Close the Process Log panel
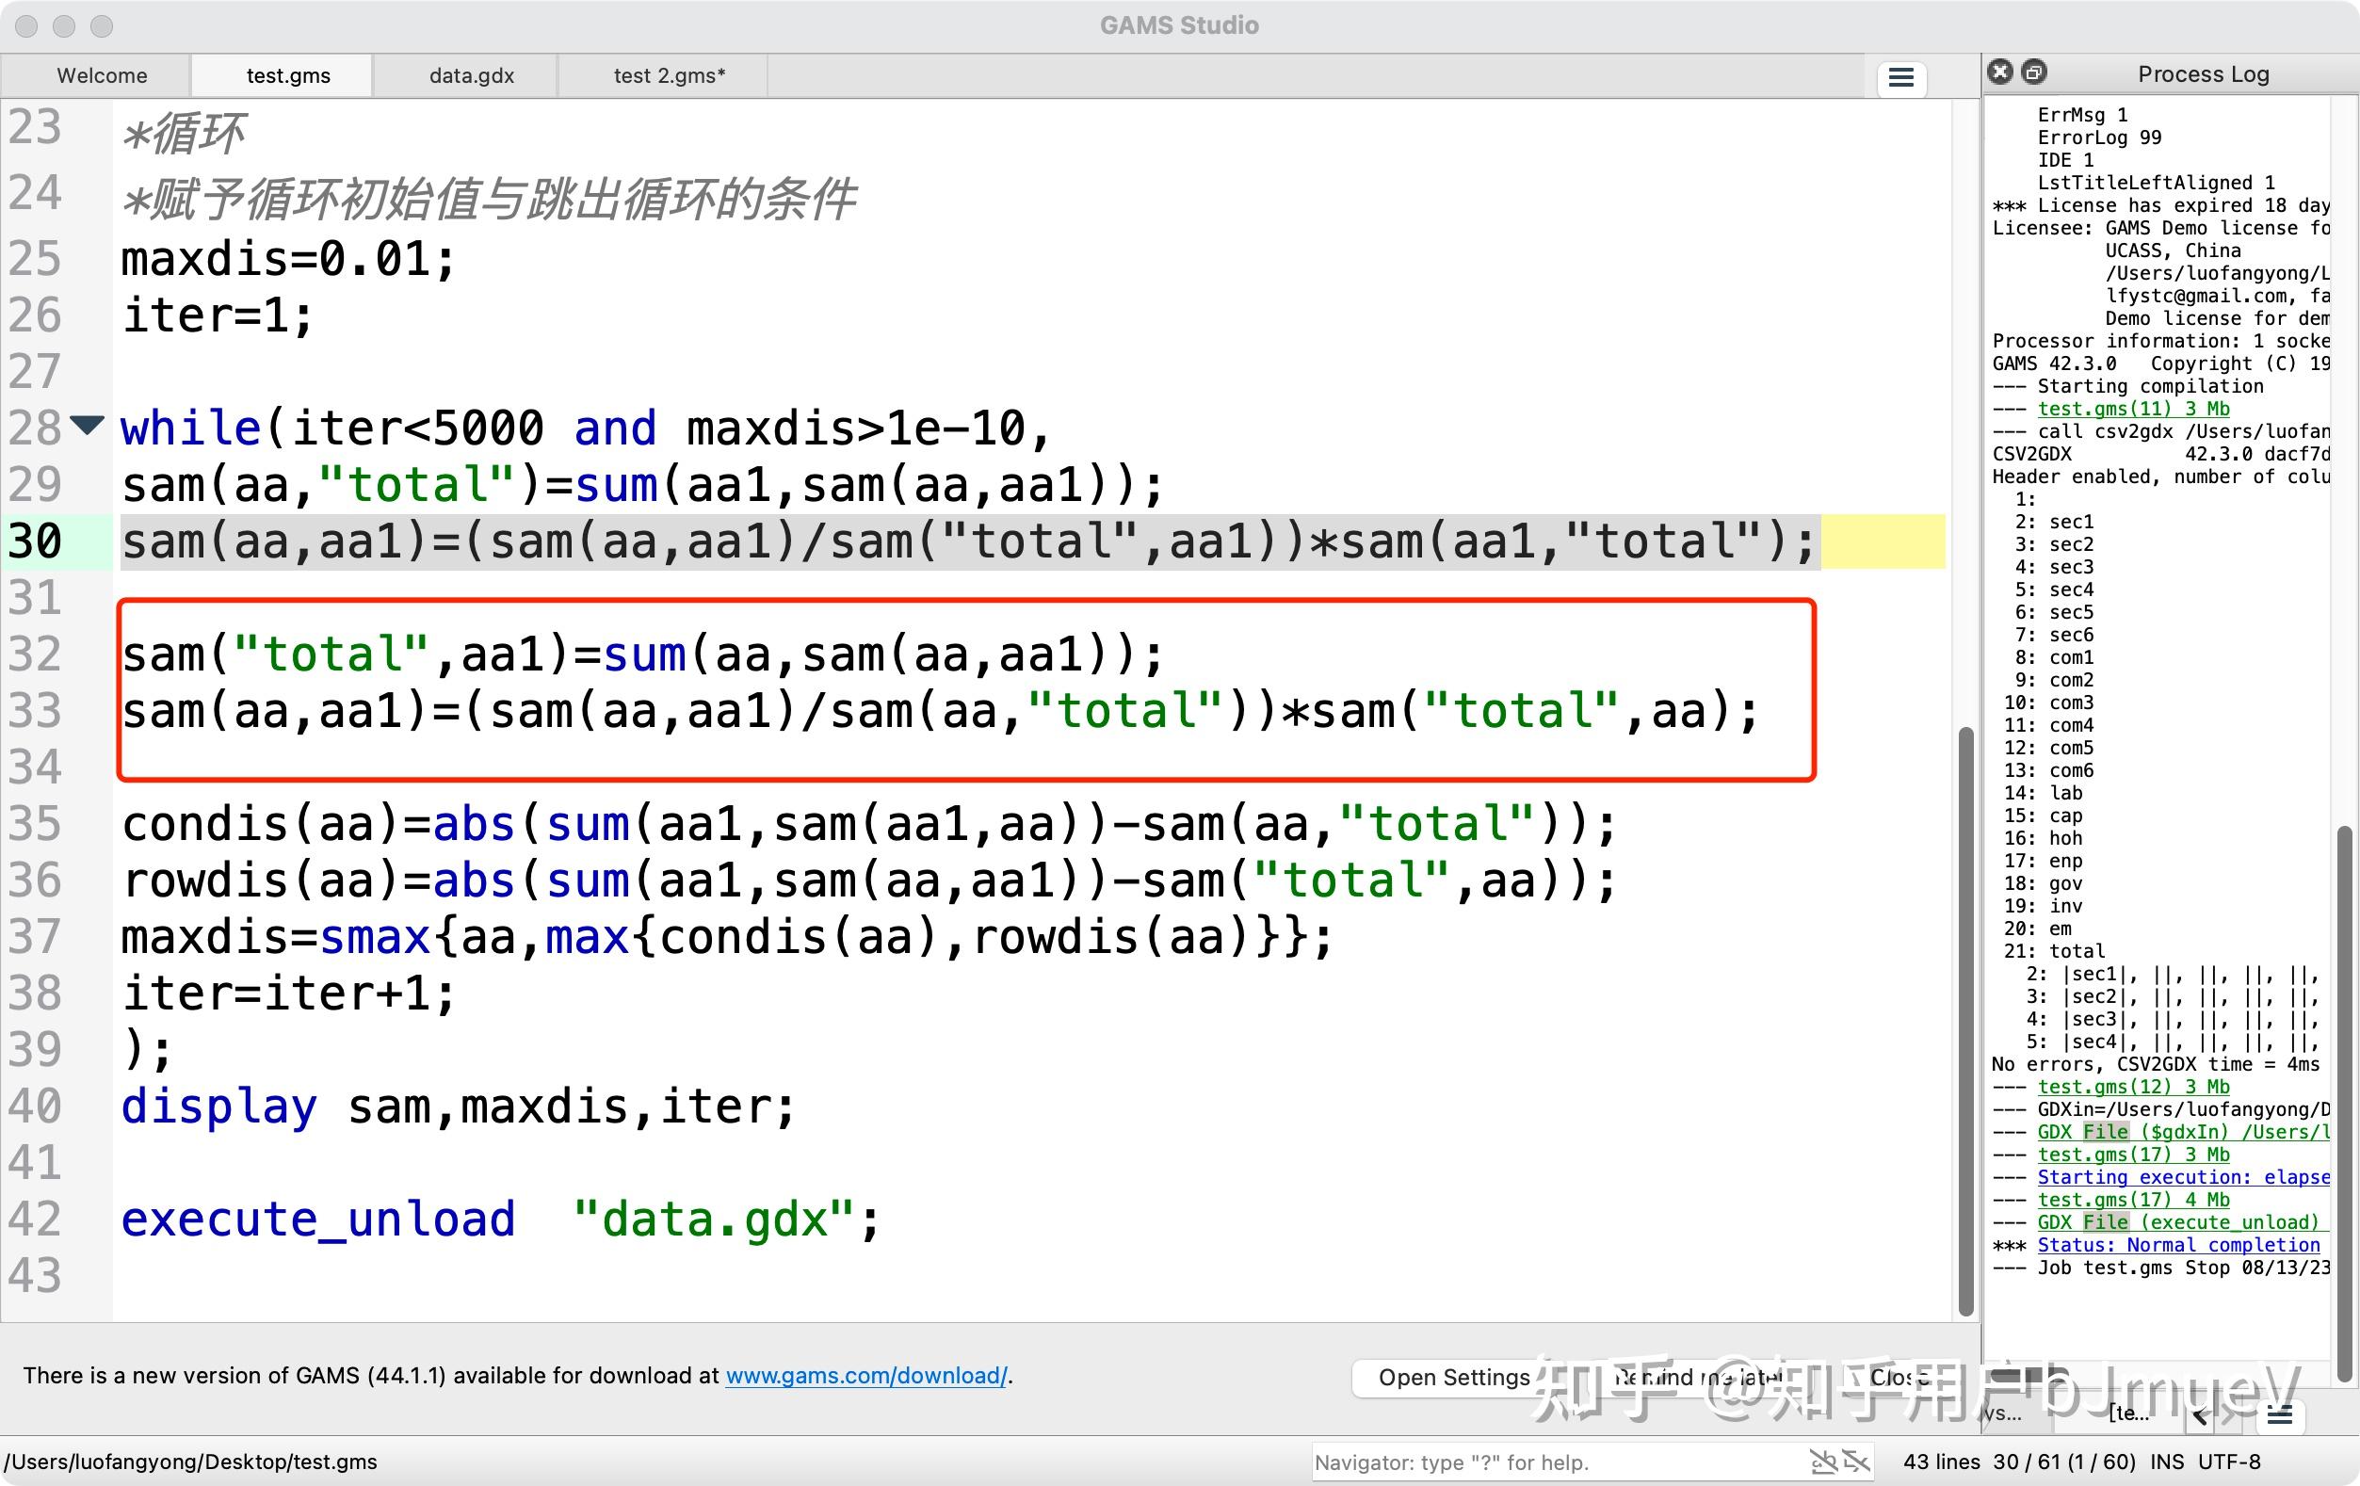The width and height of the screenshot is (2360, 1486). tap(2000, 72)
